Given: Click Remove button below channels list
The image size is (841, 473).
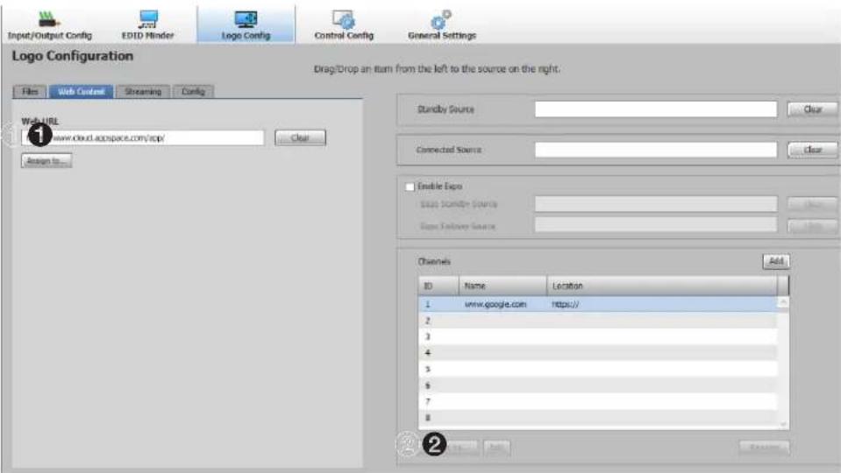Looking at the screenshot, I should 764,447.
